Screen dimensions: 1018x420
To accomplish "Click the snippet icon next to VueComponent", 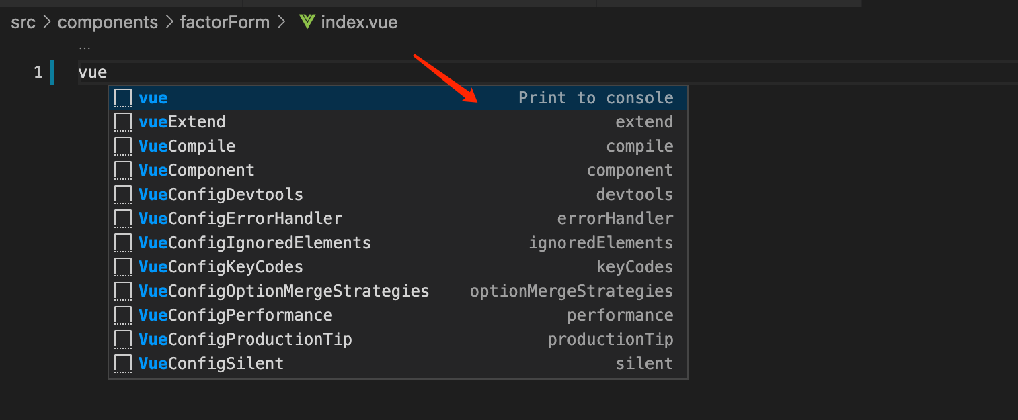I will click(x=122, y=170).
